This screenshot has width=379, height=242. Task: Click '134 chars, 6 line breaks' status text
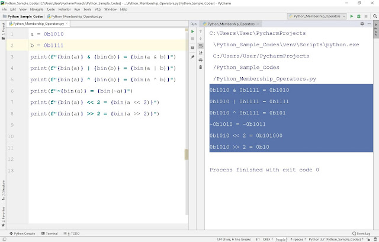233,240
